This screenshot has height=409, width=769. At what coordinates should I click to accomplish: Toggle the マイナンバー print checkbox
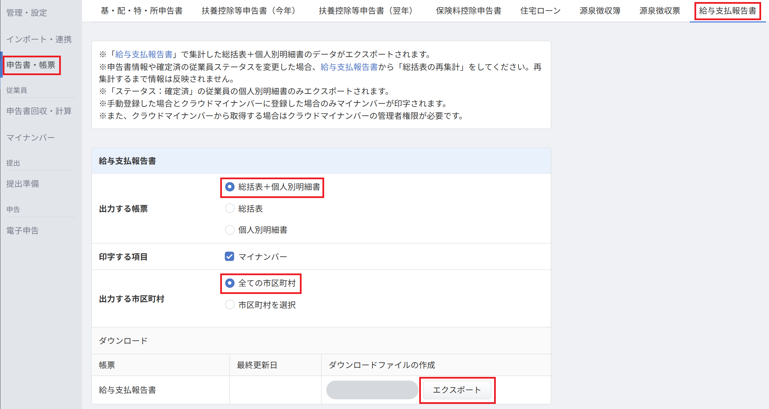click(x=229, y=256)
